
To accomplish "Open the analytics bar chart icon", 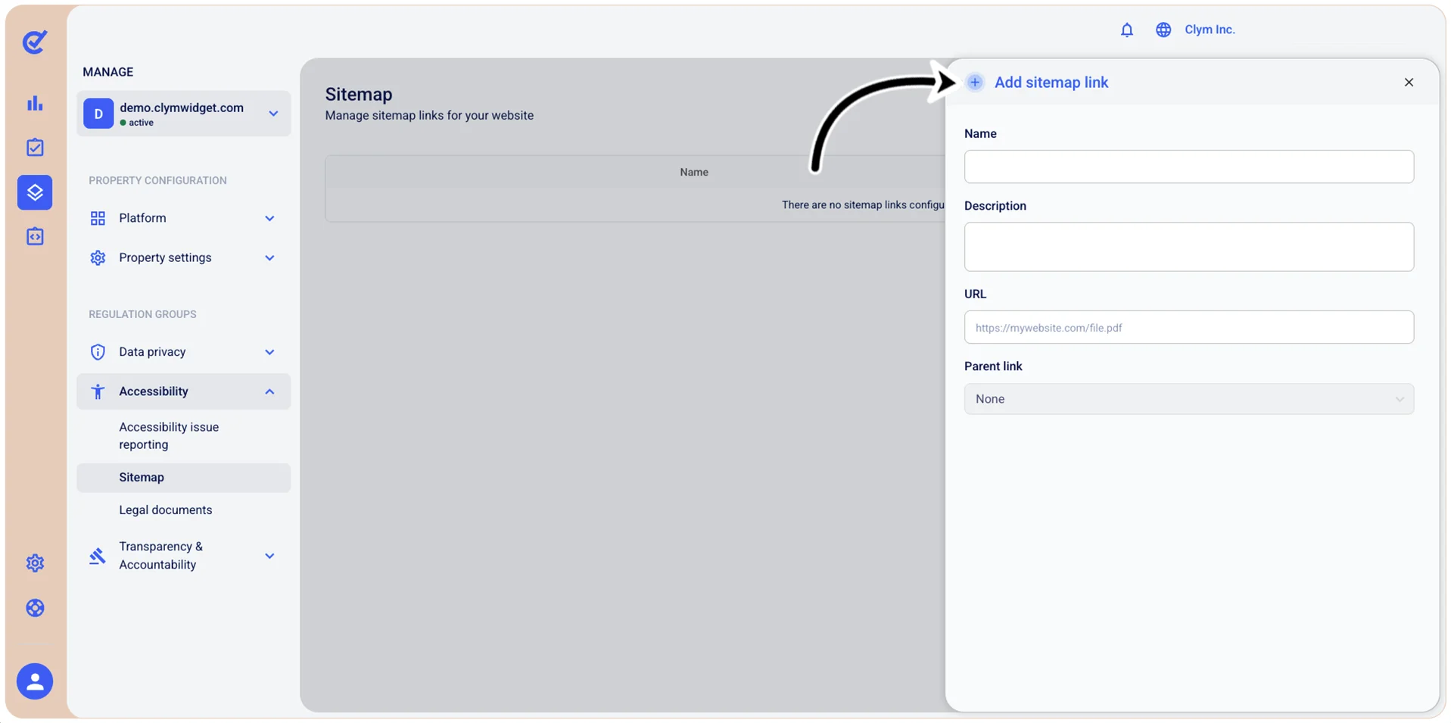I will tap(35, 103).
